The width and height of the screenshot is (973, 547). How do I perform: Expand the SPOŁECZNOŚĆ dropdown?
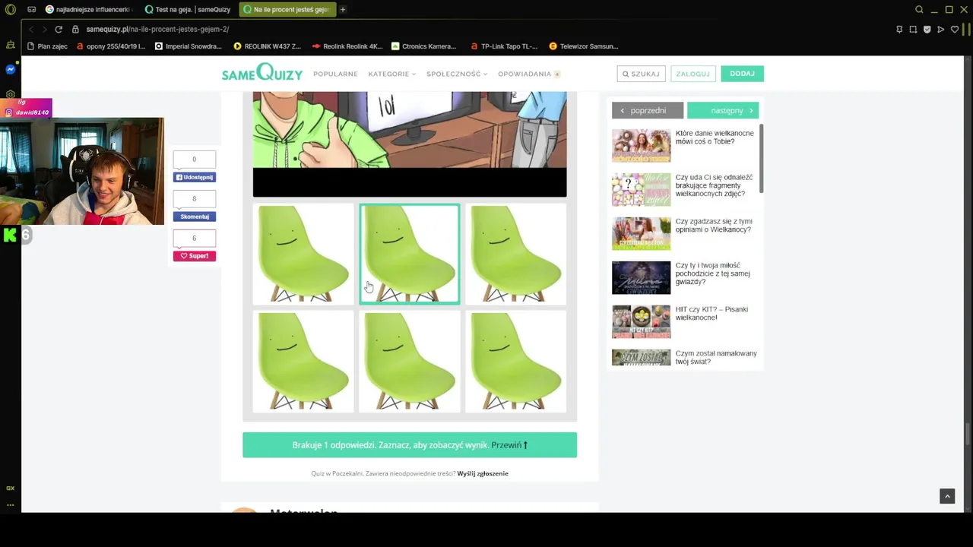coord(456,74)
